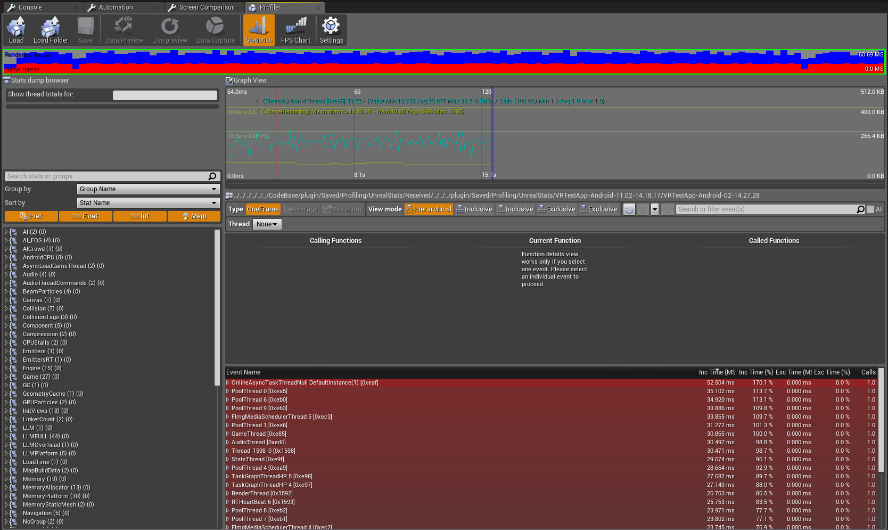Open the Thread None dropdown

click(x=267, y=224)
